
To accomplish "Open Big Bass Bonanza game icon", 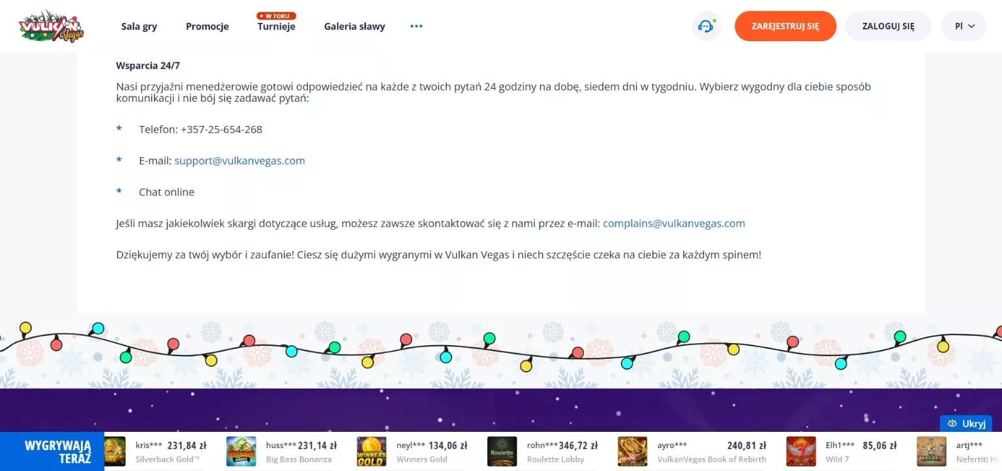I will pos(241,451).
